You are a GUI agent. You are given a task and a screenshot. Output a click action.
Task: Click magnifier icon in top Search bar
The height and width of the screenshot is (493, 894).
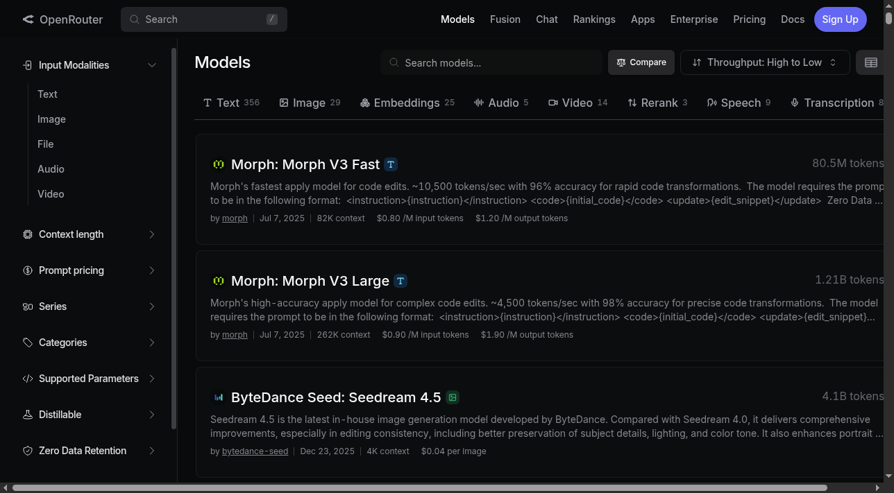pos(135,19)
